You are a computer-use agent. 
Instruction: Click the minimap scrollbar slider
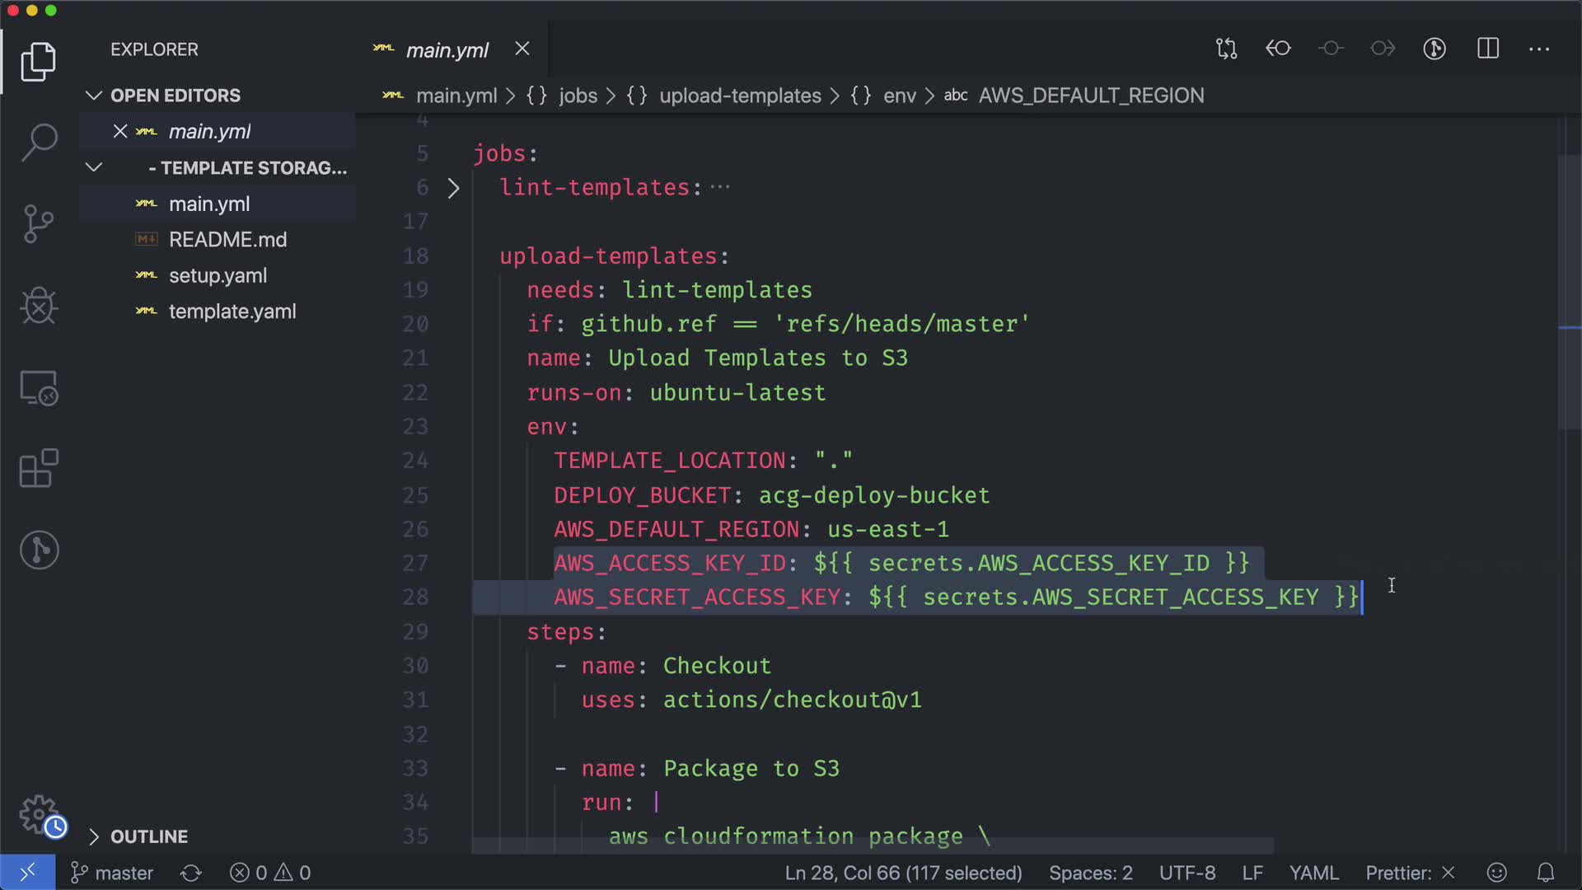click(1569, 293)
